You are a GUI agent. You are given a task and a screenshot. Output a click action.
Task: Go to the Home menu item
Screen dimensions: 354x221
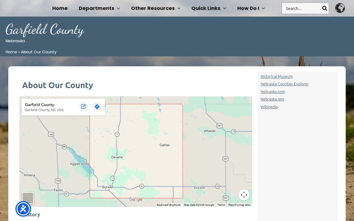(x=60, y=8)
